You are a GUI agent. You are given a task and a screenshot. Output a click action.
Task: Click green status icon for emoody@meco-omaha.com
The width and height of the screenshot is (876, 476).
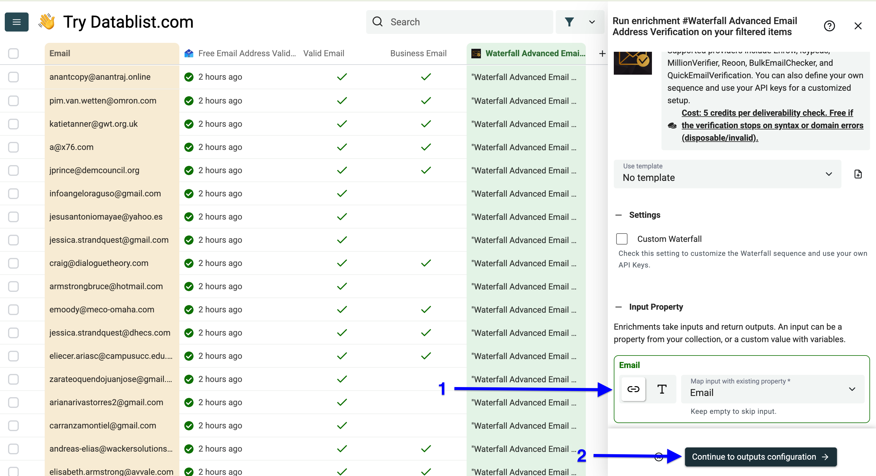189,310
